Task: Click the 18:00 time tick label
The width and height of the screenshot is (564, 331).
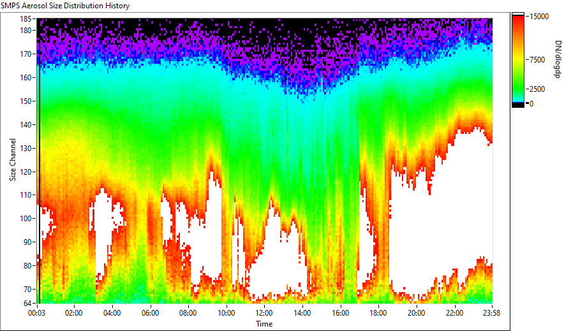Action: pyautogui.click(x=378, y=313)
